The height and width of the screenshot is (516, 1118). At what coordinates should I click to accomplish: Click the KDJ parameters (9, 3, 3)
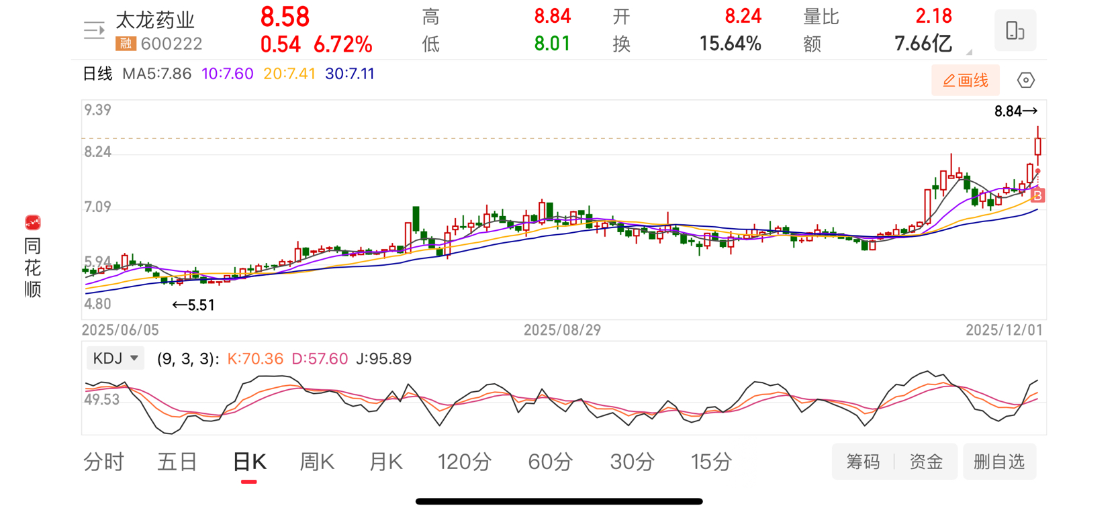[x=187, y=359]
